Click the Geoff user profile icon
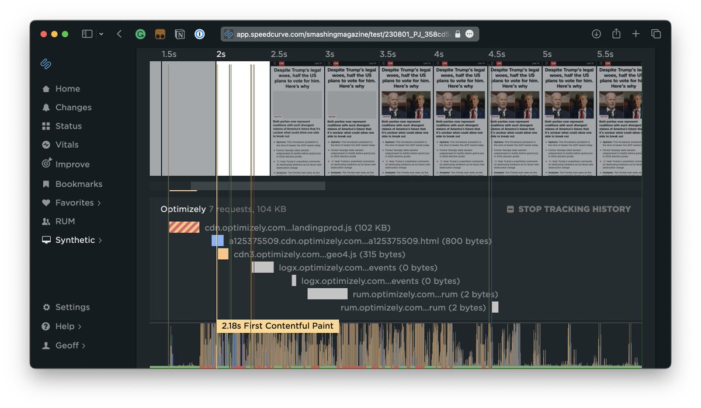This screenshot has height=408, width=701. pyautogui.click(x=46, y=346)
